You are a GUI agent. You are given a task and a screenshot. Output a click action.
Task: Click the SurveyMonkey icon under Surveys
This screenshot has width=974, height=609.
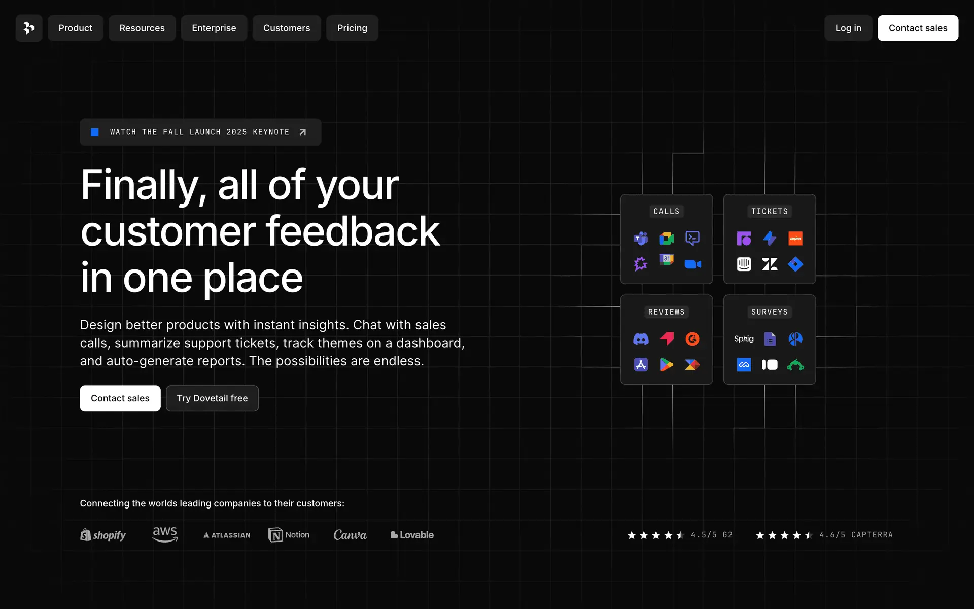[795, 365]
